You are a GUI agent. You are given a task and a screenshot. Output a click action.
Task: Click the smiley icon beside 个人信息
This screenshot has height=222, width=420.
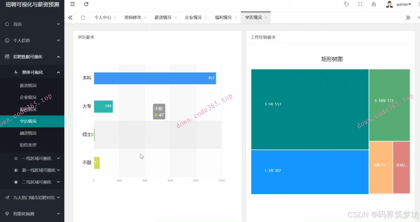[x=7, y=40]
